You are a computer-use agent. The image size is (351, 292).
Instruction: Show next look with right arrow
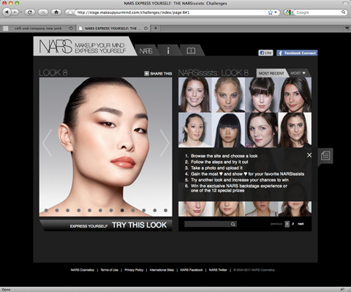[165, 143]
